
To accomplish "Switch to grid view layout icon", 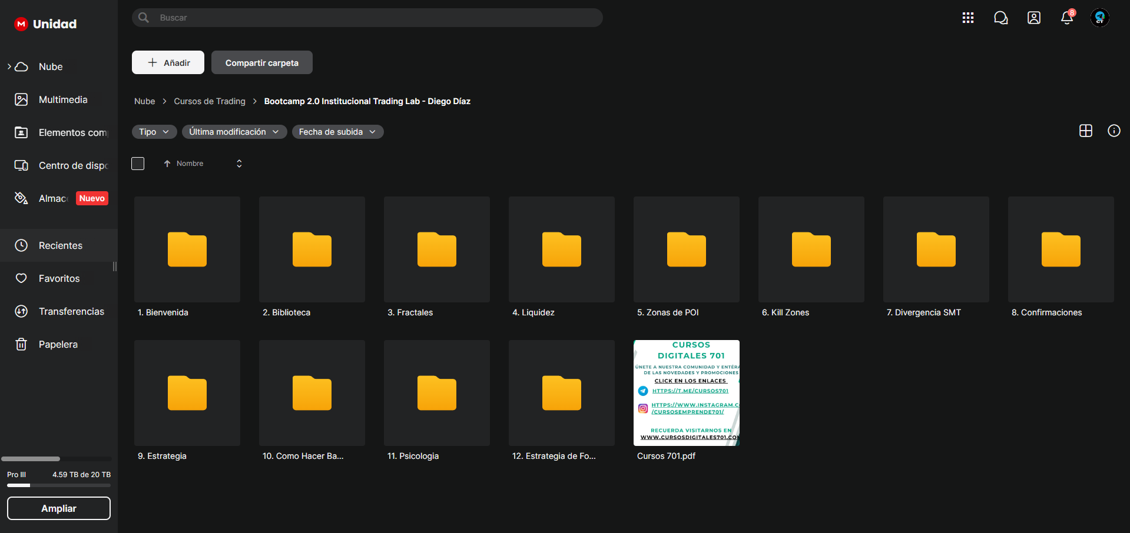I will [1086, 131].
